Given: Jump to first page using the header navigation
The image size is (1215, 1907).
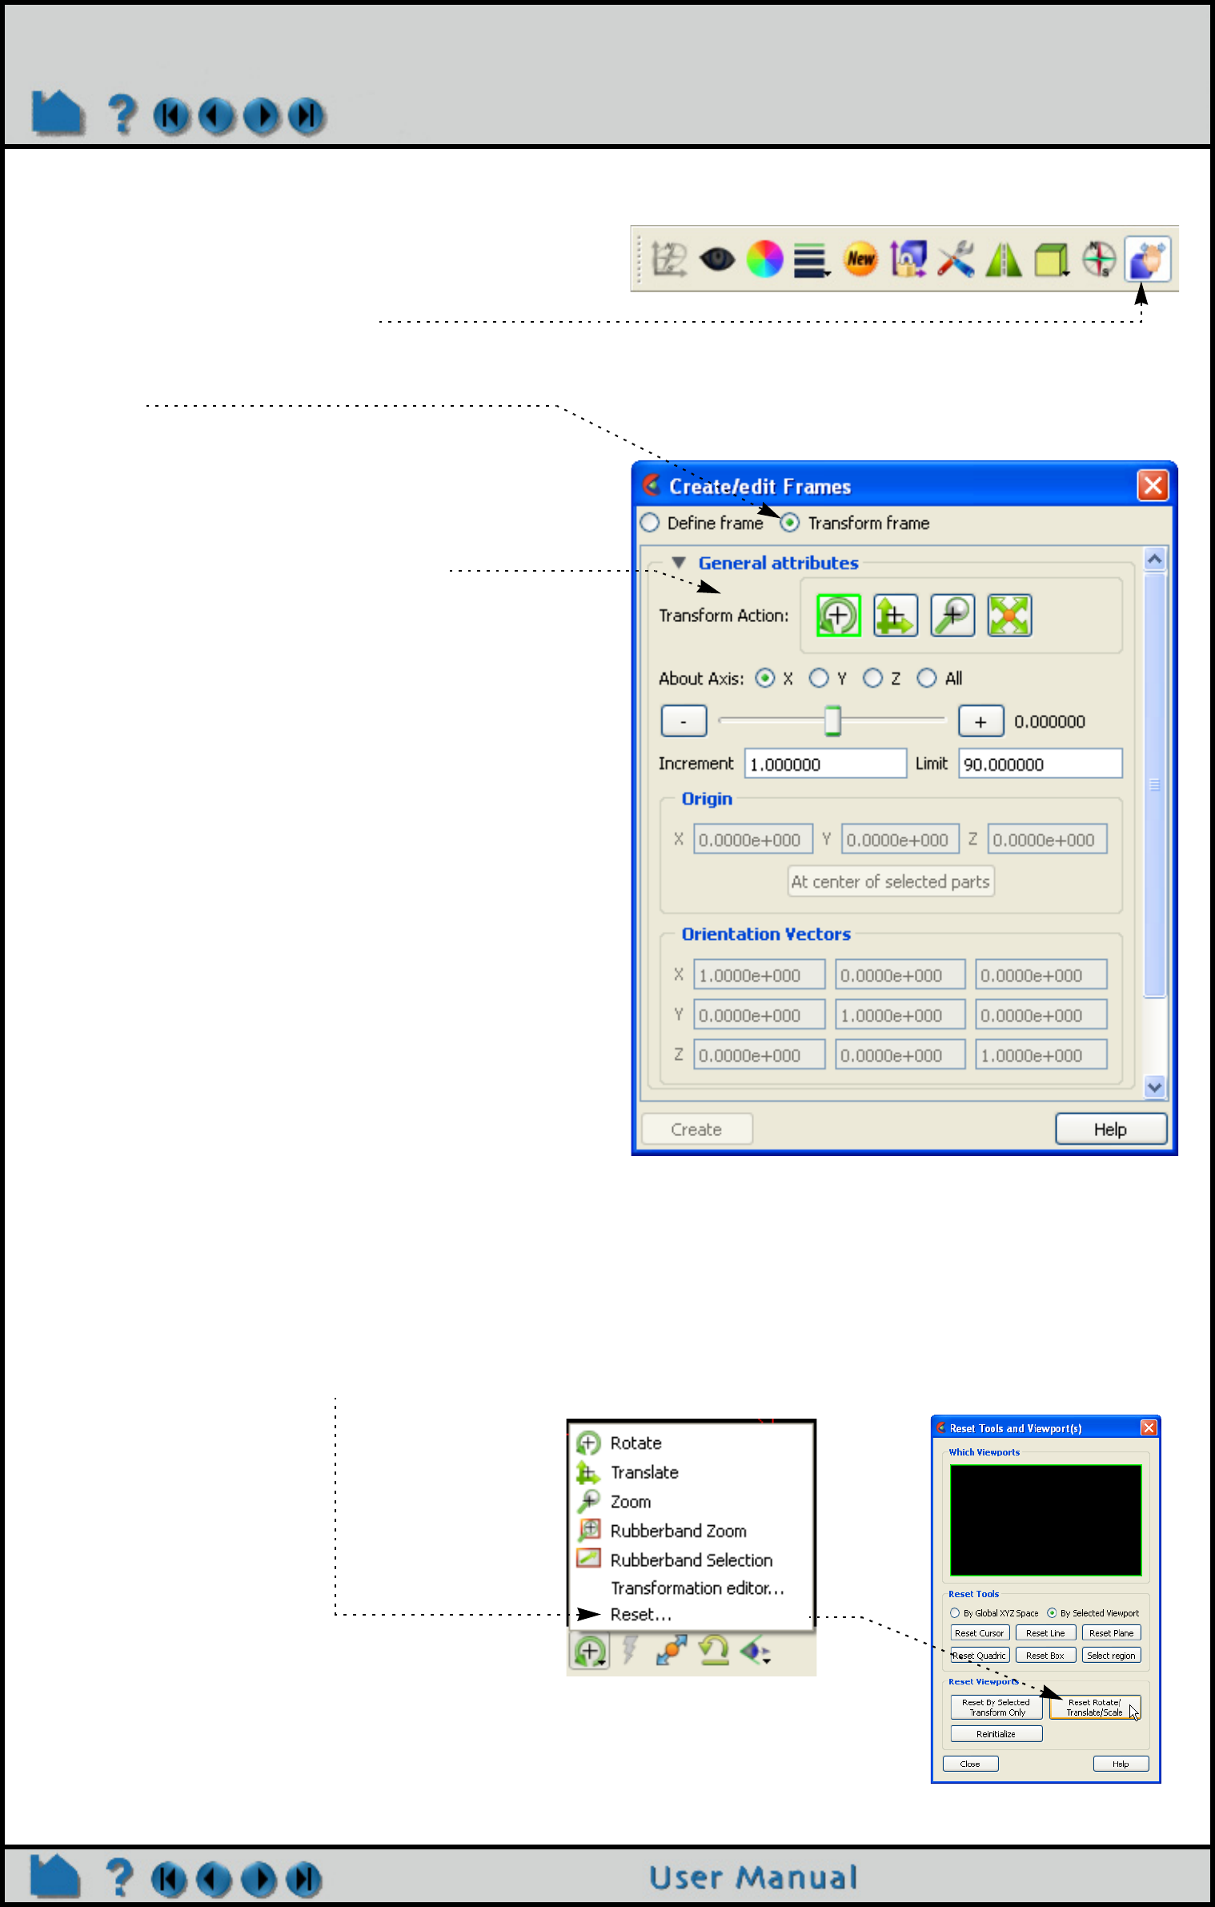Looking at the screenshot, I should [x=171, y=116].
